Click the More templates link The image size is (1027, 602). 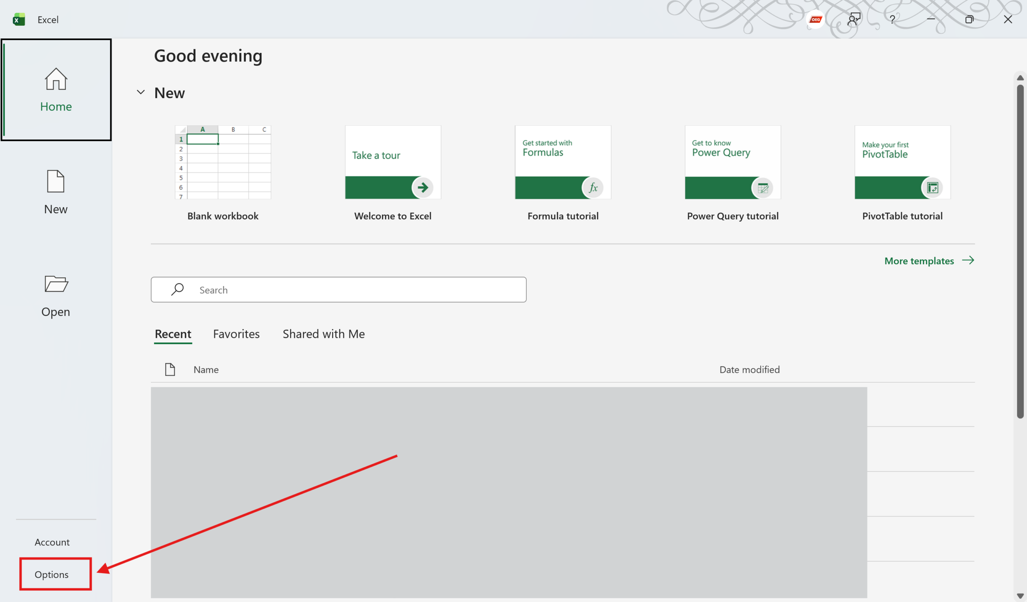point(919,261)
